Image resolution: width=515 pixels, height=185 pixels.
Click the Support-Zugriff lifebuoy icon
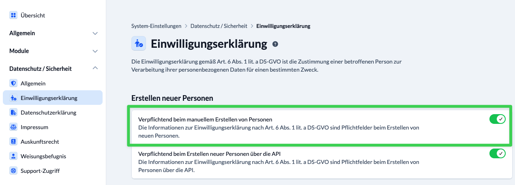click(x=13, y=171)
